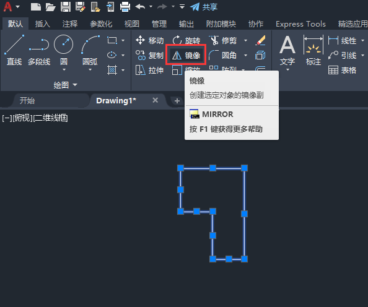This screenshot has height=307, width=368.
Task: Click the scale tool icon
Action: (177, 70)
